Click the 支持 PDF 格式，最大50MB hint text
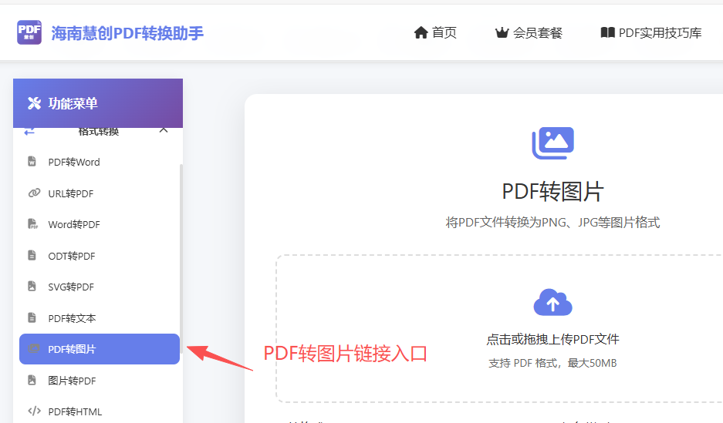The height and width of the screenshot is (423, 723). point(552,363)
